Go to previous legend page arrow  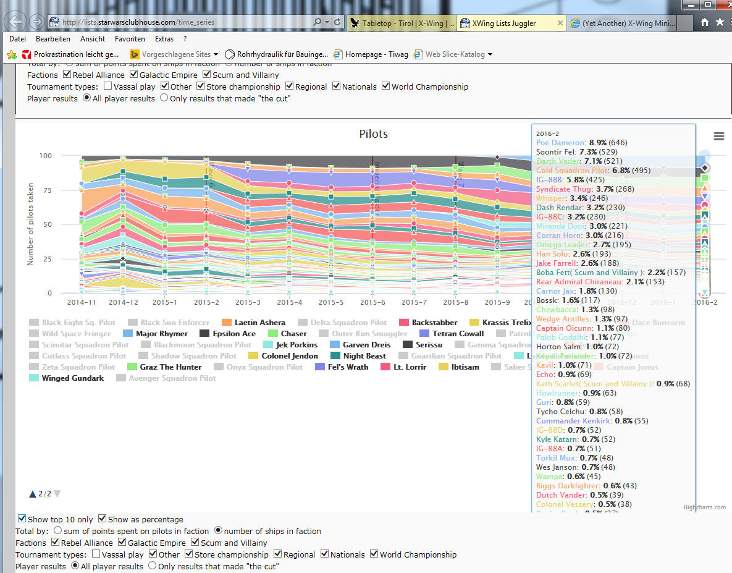tap(33, 494)
